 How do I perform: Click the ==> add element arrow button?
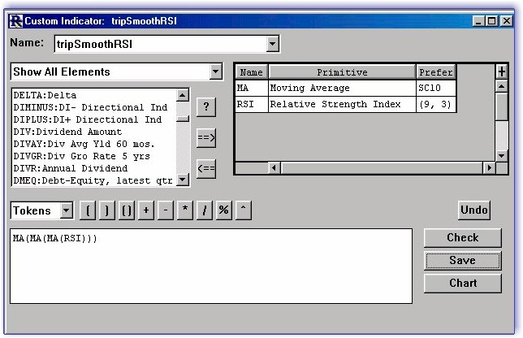click(206, 138)
